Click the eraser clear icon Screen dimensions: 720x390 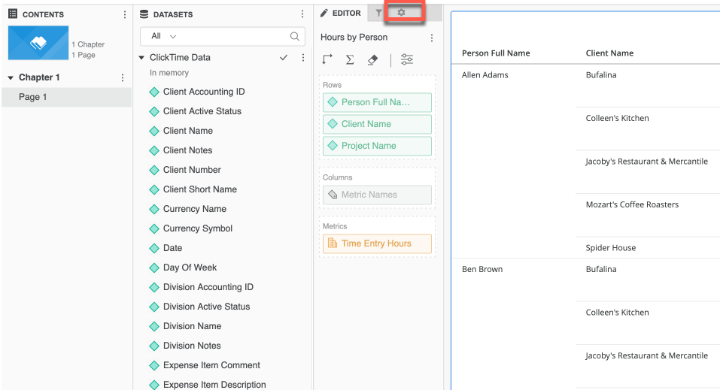tap(373, 59)
